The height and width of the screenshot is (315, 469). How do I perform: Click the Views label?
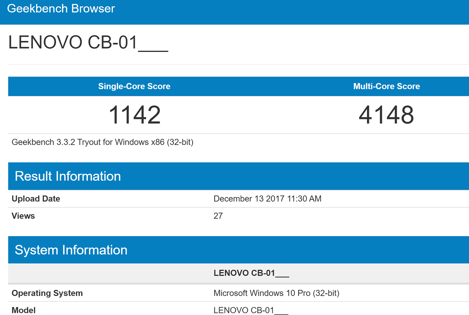[x=23, y=216]
